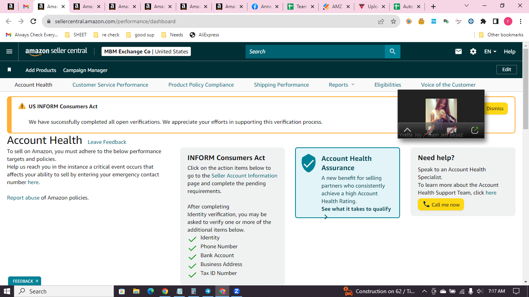Open the Report abuse link

click(23, 198)
